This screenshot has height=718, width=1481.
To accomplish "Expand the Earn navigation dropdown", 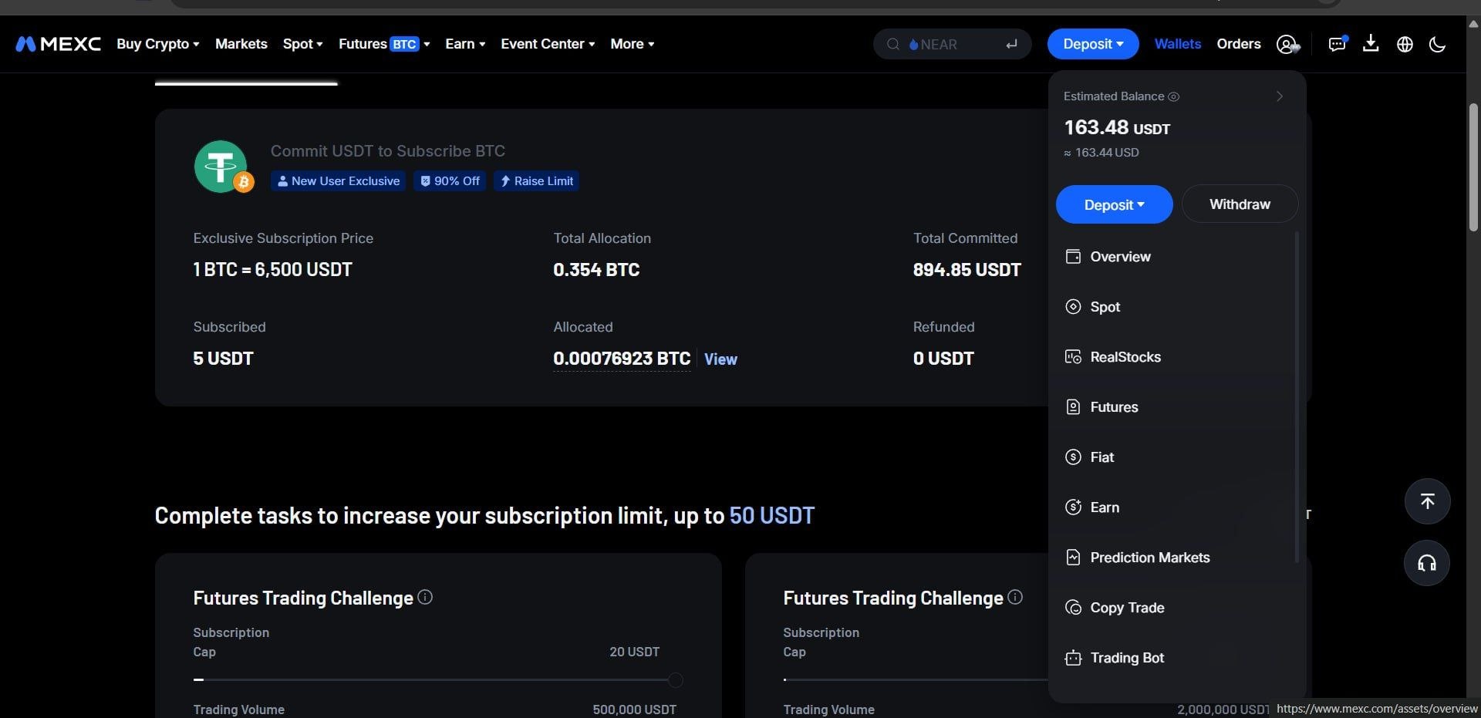I will (465, 44).
